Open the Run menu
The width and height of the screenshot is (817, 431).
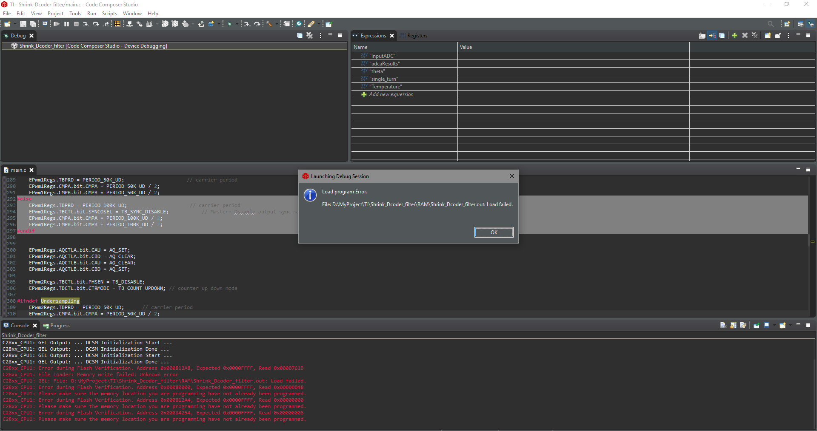(x=91, y=14)
